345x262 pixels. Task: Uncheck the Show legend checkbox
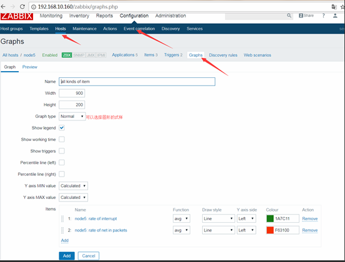coord(62,128)
